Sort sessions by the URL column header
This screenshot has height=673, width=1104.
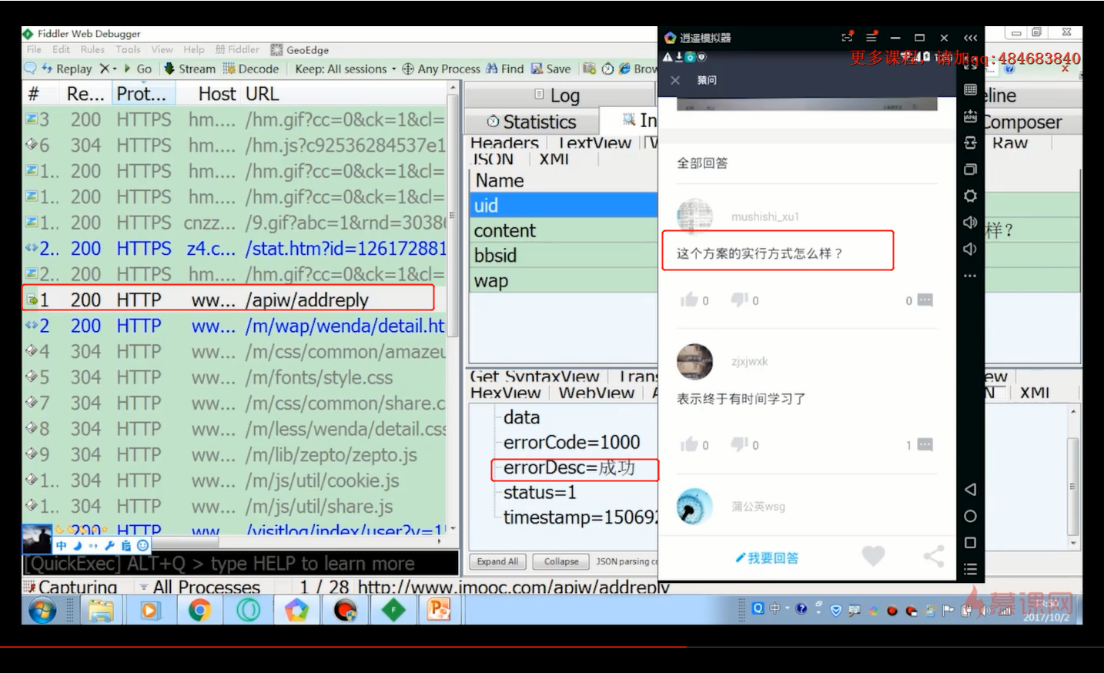(263, 94)
